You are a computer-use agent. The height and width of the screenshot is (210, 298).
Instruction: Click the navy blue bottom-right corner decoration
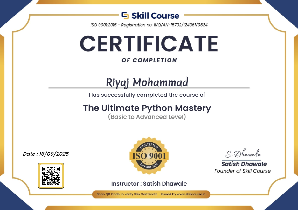click(x=286, y=200)
